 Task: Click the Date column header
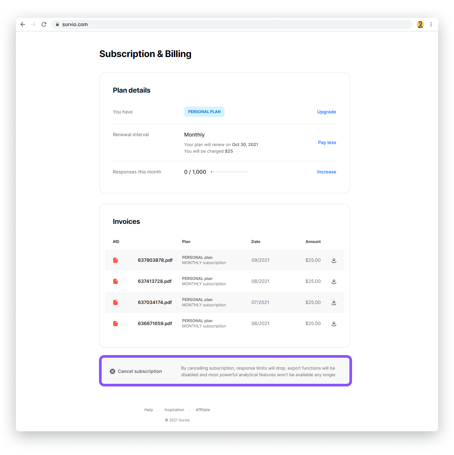click(x=256, y=242)
